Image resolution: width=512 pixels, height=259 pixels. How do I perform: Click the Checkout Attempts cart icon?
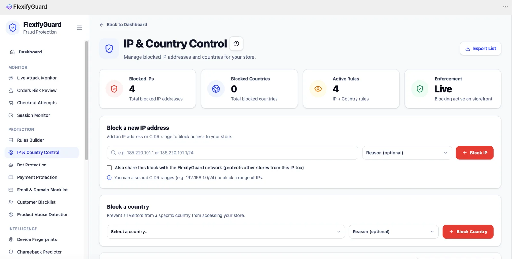coord(11,103)
